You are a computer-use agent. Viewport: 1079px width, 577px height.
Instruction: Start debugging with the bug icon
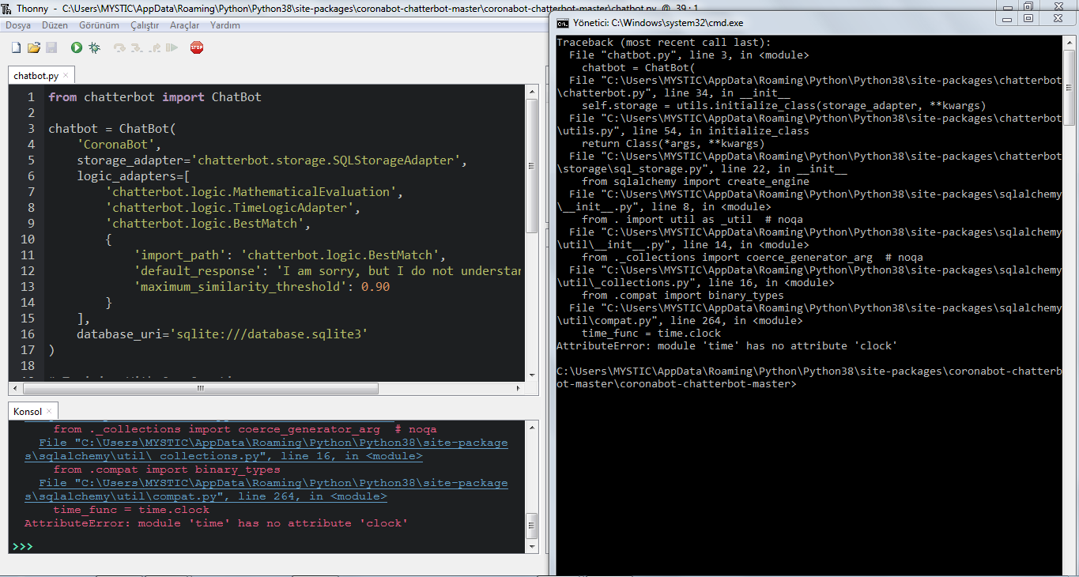[x=94, y=47]
